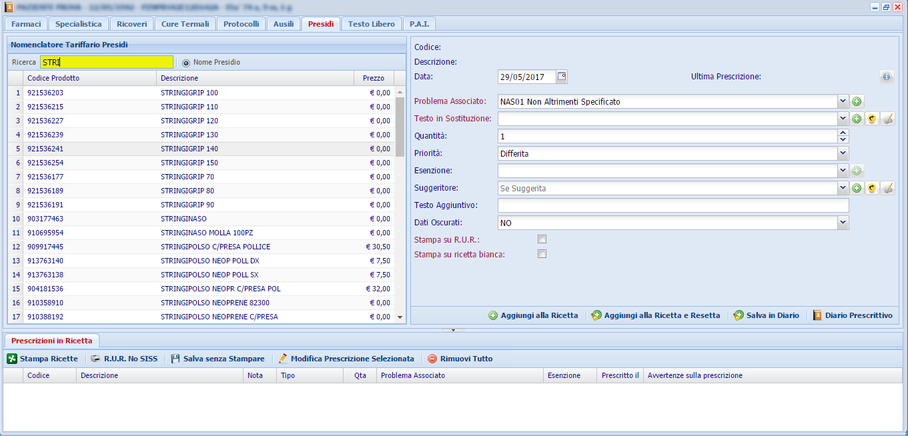Select STRINGIPOLSO NEOP POLL DX row
Screen dimensions: 908x436
[201, 261]
